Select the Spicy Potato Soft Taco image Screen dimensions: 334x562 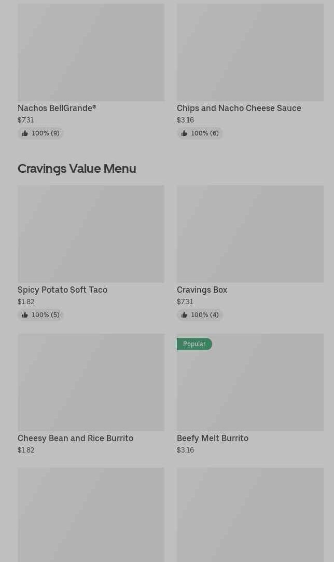pyautogui.click(x=91, y=234)
